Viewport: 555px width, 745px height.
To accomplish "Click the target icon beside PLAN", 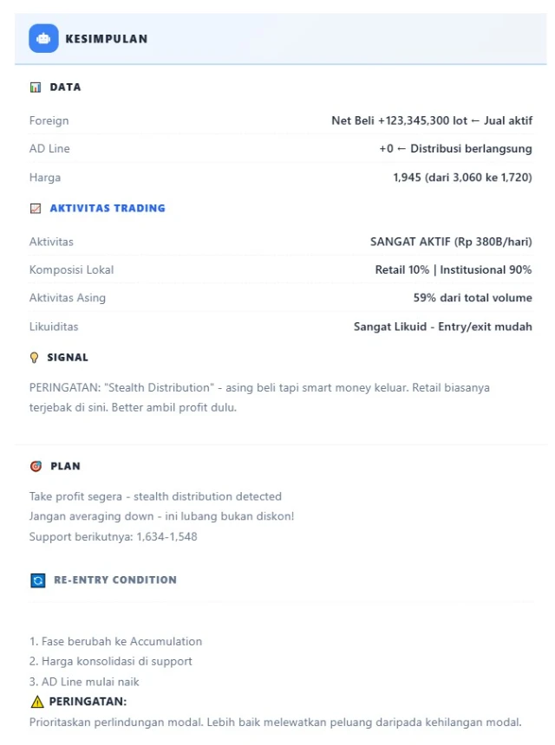I will coord(36,466).
